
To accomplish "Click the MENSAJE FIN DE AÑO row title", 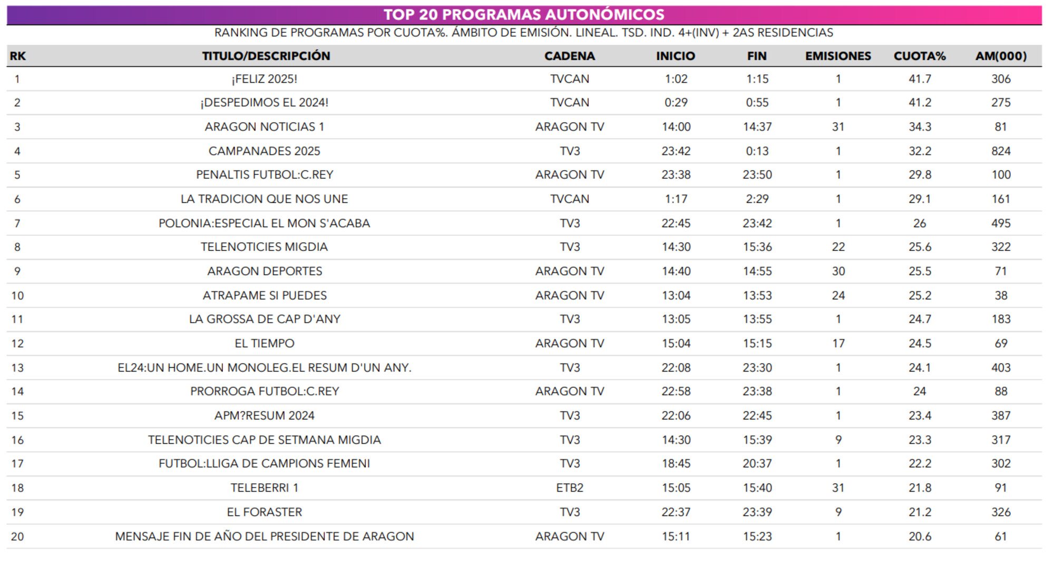I will tap(265, 536).
